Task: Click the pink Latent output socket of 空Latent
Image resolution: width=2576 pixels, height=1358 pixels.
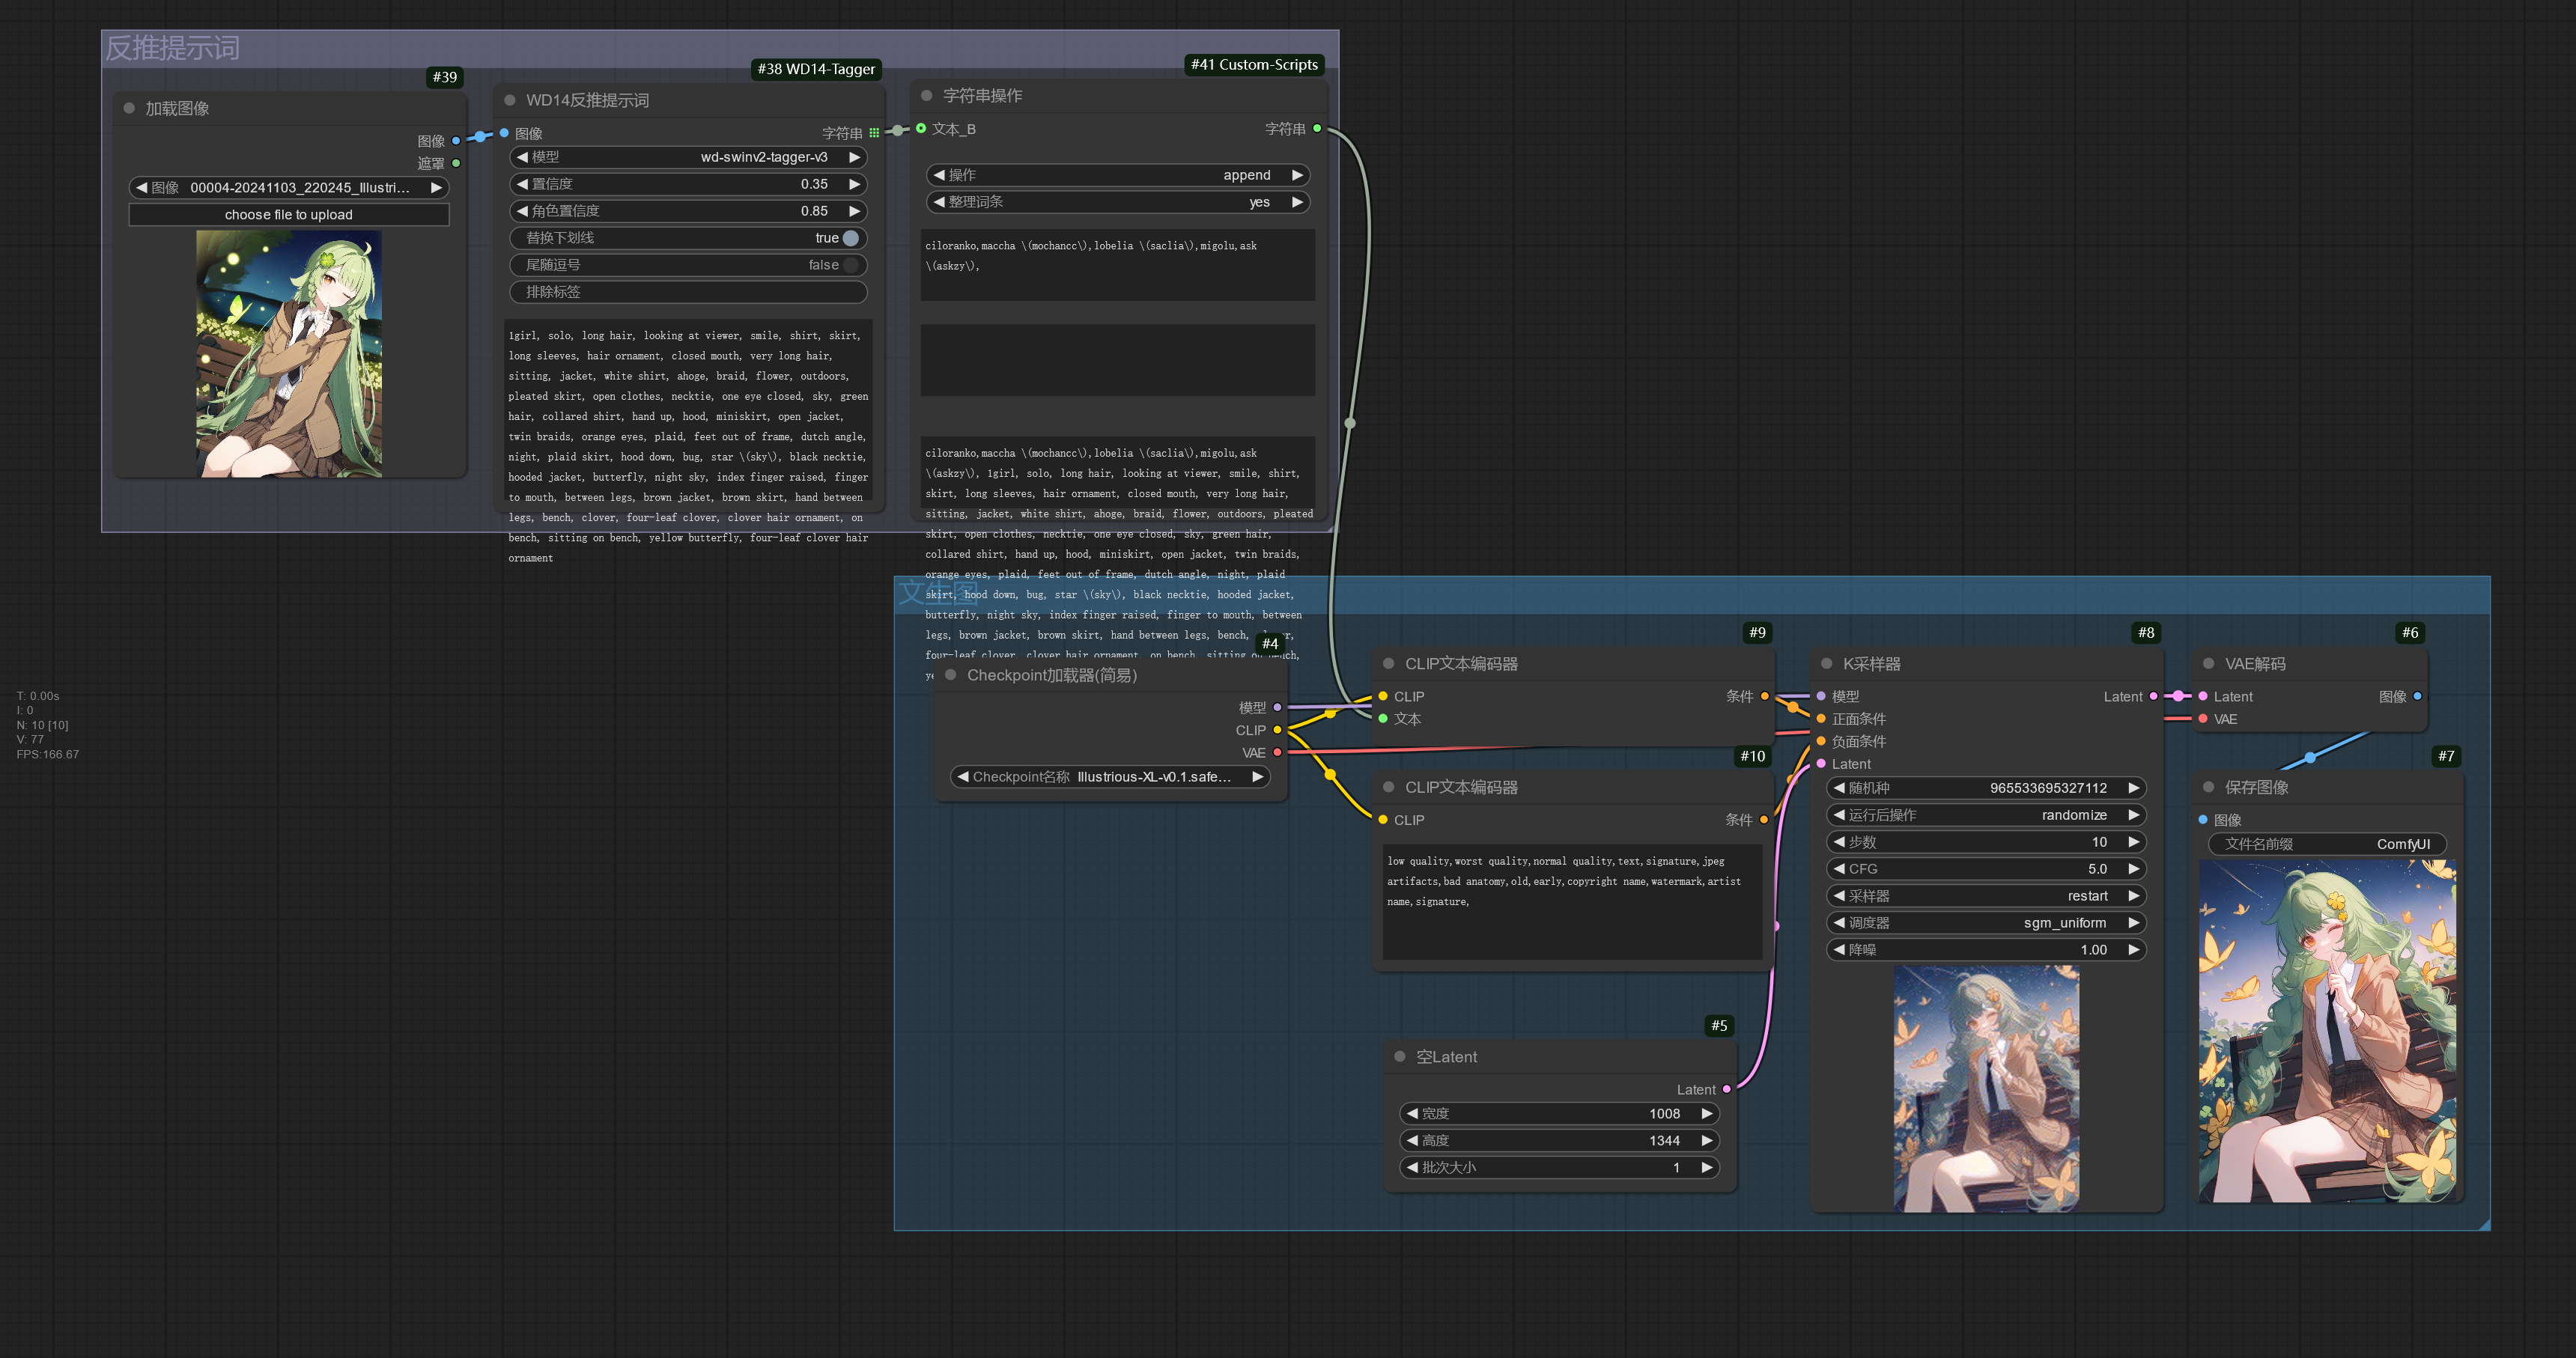Action: click(x=1727, y=1090)
